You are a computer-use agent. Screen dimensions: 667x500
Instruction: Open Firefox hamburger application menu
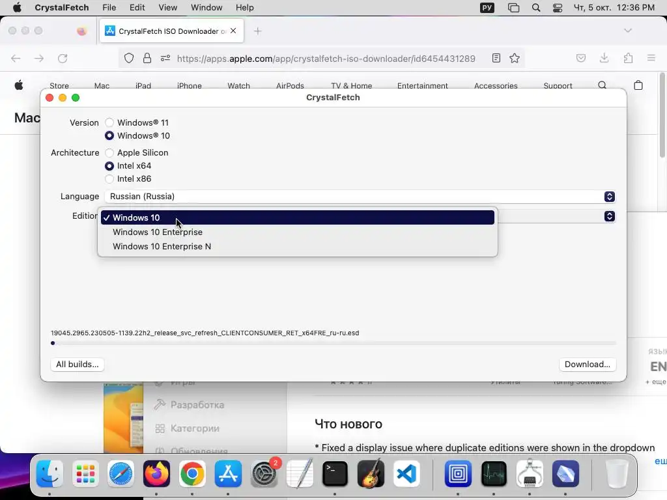point(651,58)
